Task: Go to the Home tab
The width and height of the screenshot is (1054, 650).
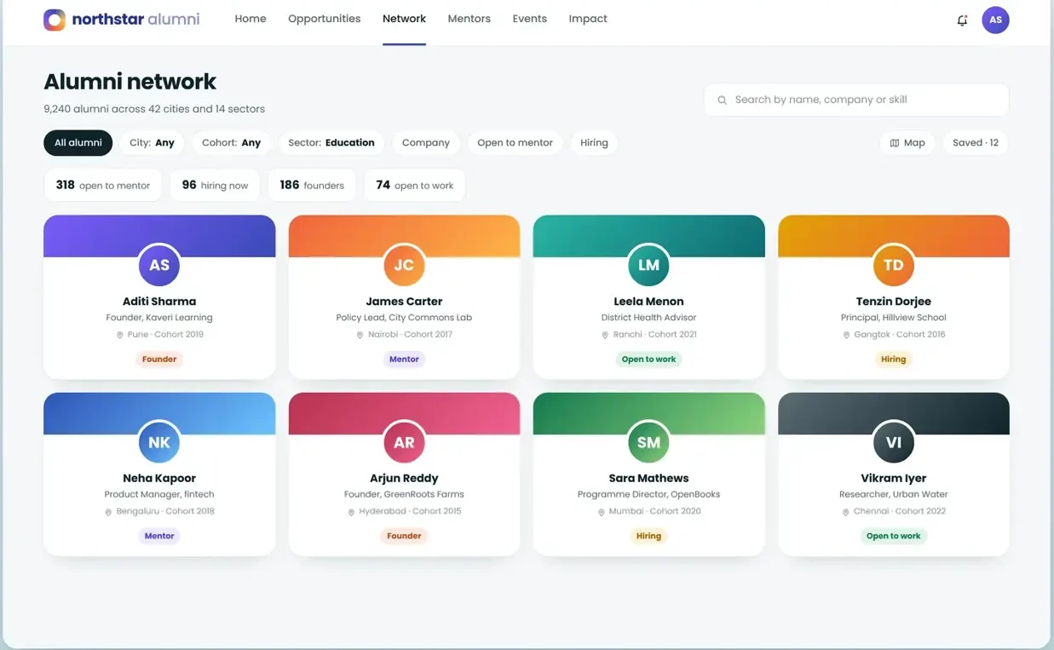Action: coord(251,19)
